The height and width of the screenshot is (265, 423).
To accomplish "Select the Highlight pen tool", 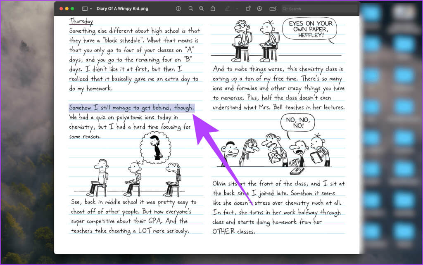I will [228, 9].
